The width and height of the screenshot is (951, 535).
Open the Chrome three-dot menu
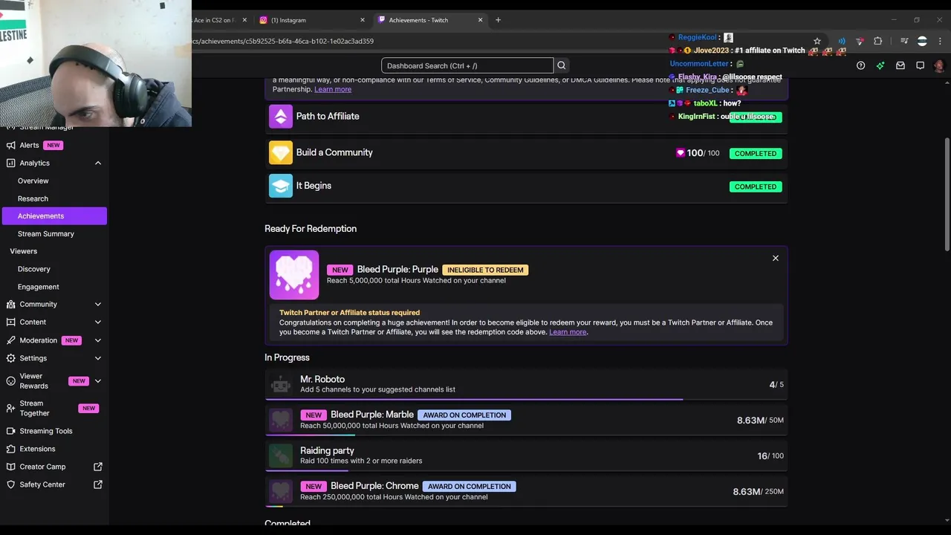pyautogui.click(x=940, y=42)
